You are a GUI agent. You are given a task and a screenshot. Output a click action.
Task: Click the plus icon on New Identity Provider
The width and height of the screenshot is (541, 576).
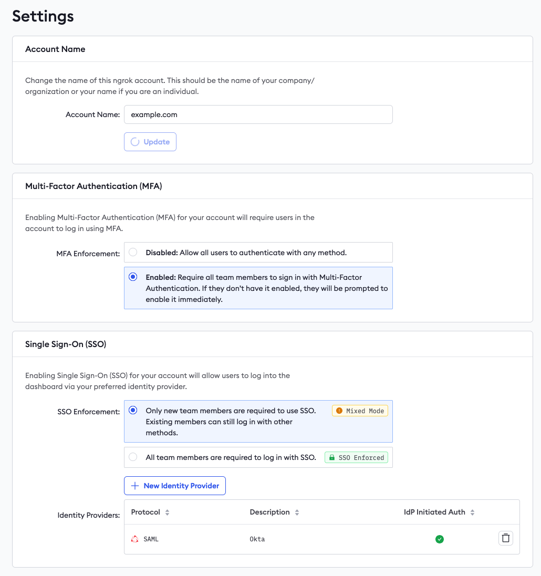point(135,486)
